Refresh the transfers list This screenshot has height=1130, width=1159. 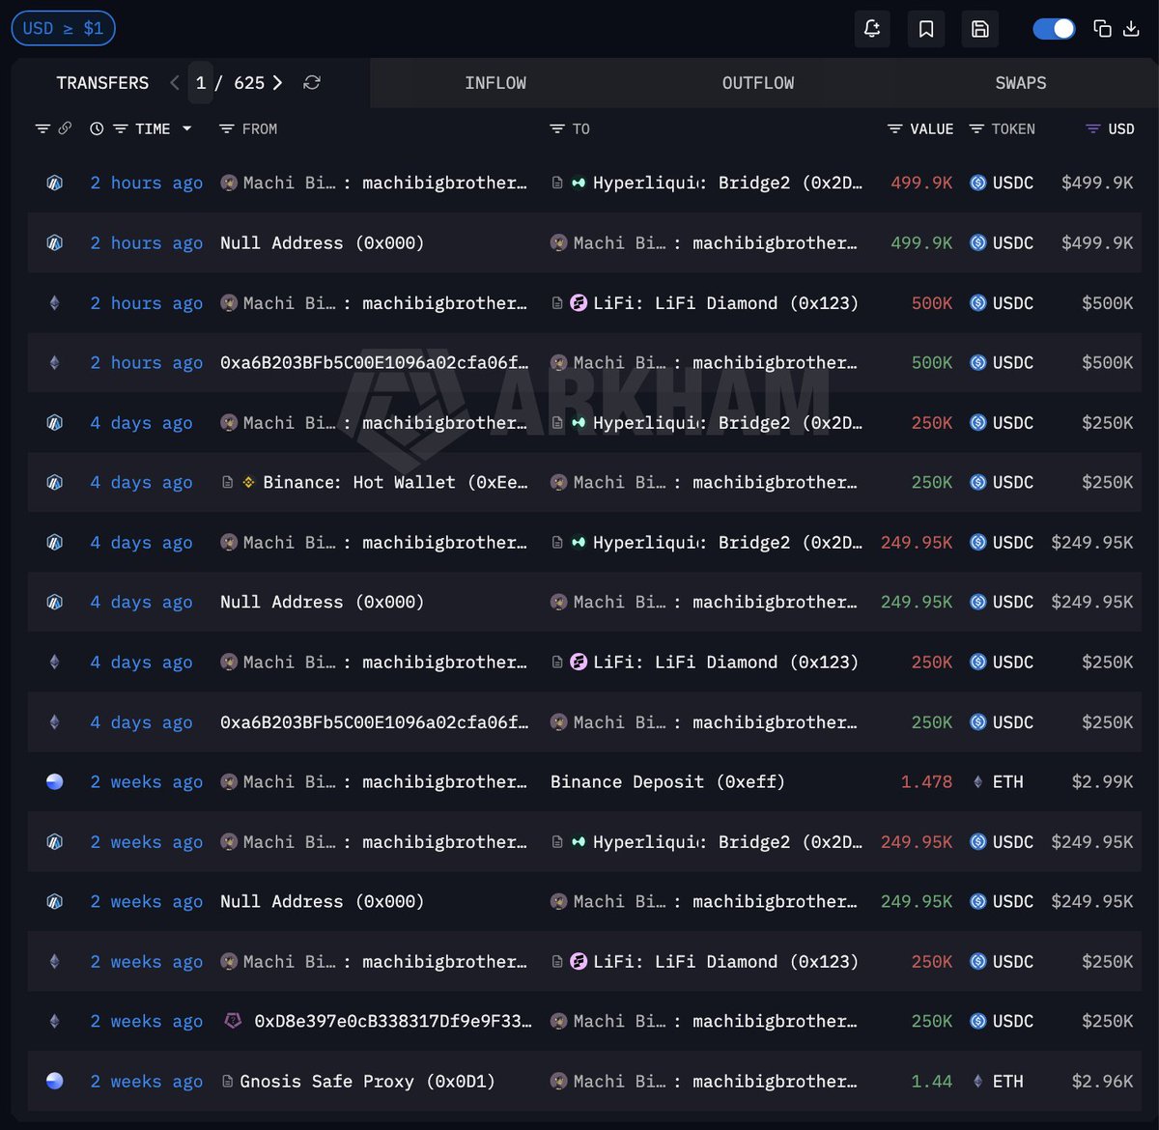point(312,83)
